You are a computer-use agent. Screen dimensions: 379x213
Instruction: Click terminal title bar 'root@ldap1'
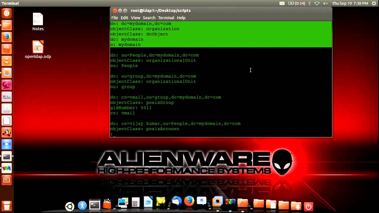[x=161, y=11]
